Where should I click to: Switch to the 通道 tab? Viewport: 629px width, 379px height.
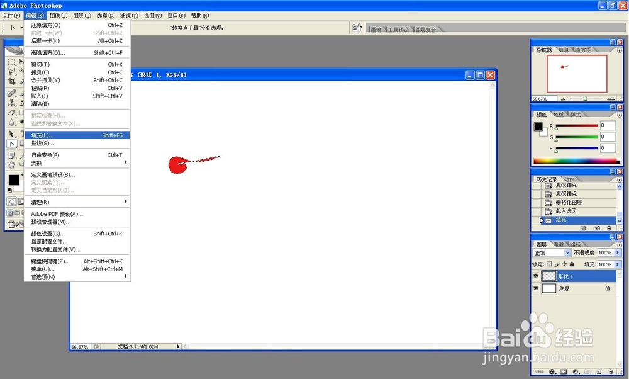tap(559, 244)
